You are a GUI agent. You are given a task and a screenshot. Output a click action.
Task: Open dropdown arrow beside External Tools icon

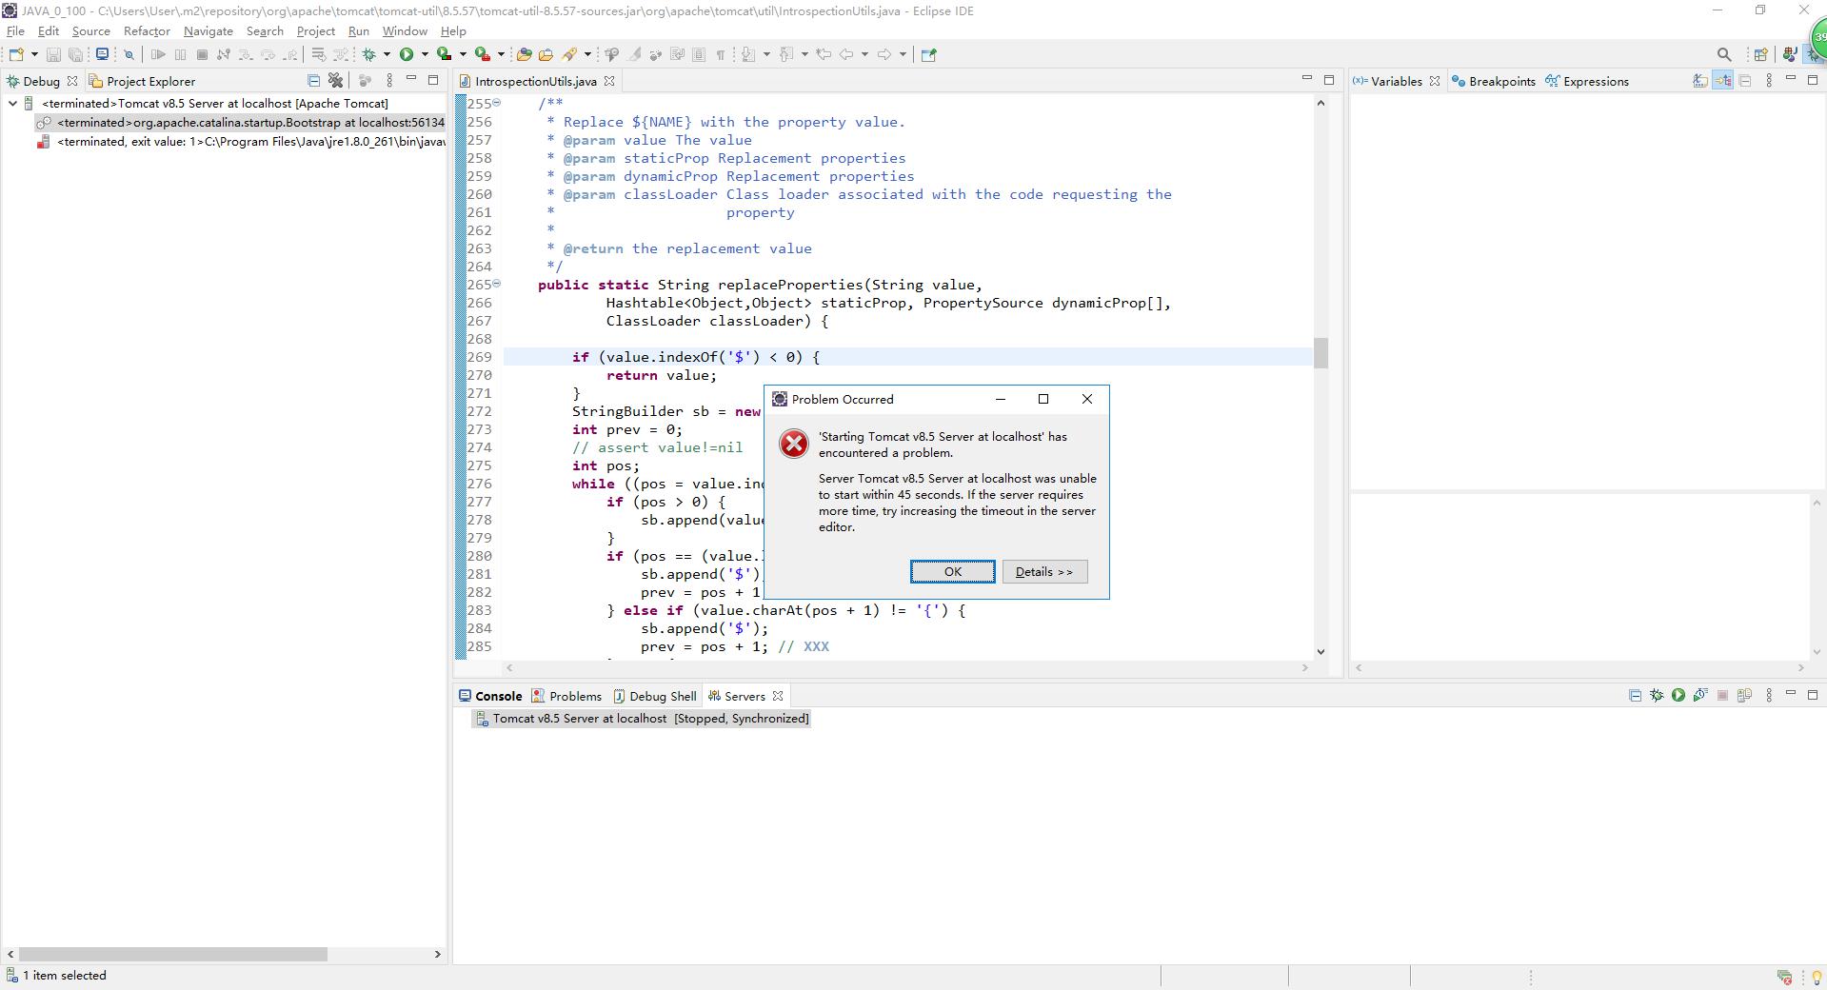click(501, 54)
